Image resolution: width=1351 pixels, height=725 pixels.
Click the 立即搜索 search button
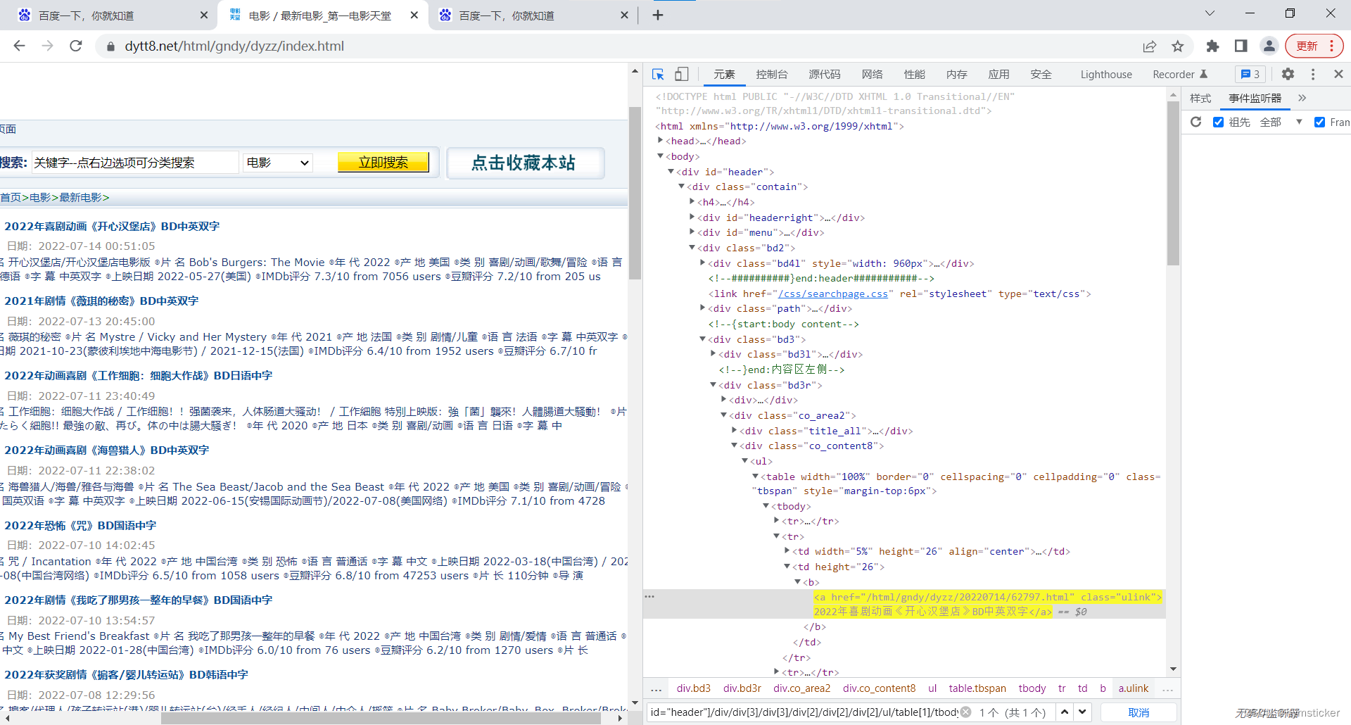(383, 162)
